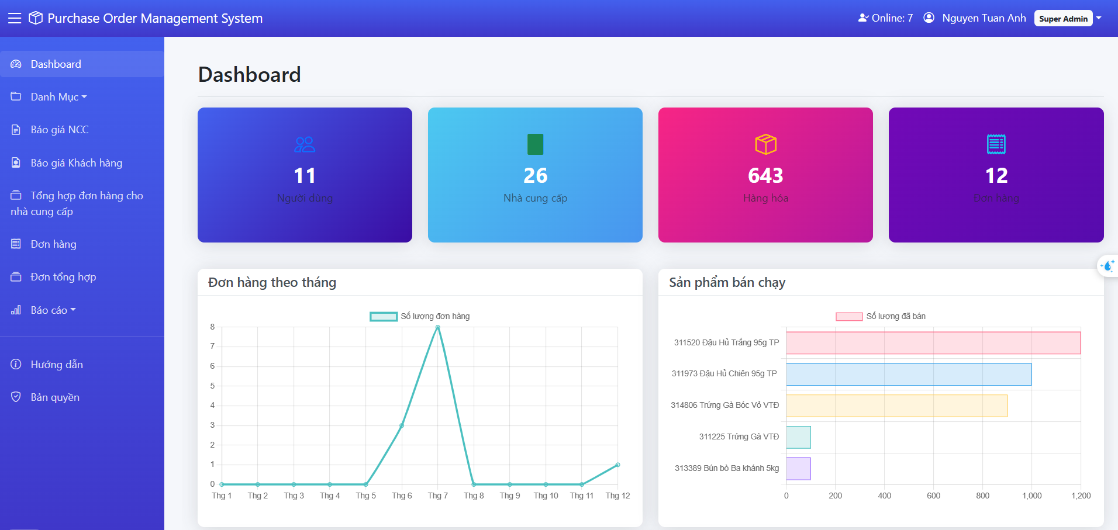The image size is (1118, 530).
Task: Click the box icon on Hàng hóa card
Action: pyautogui.click(x=765, y=144)
